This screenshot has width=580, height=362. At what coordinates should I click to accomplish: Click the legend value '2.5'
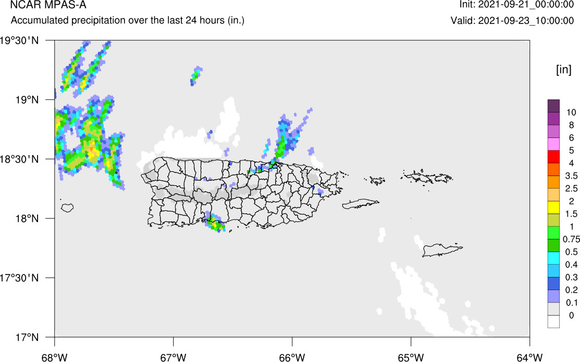[572, 189]
